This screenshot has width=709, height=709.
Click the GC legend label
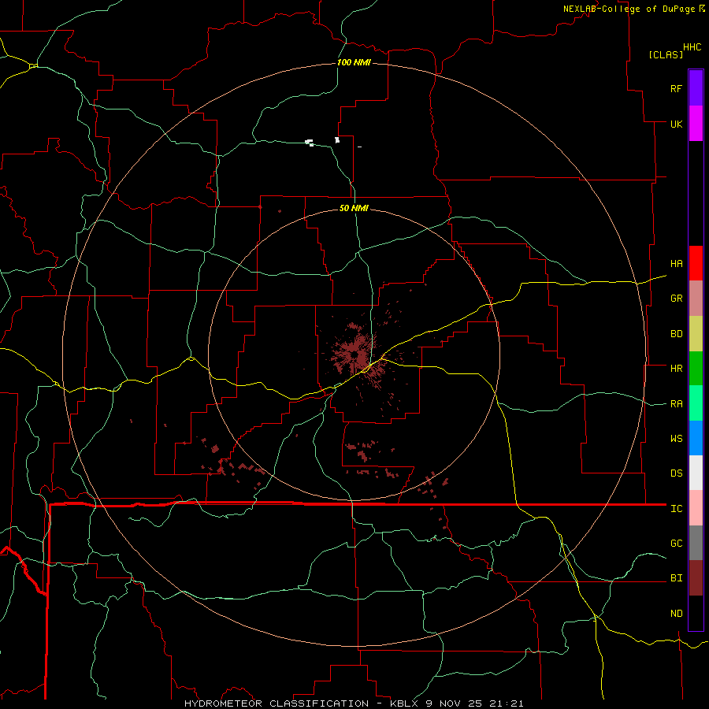pos(676,544)
